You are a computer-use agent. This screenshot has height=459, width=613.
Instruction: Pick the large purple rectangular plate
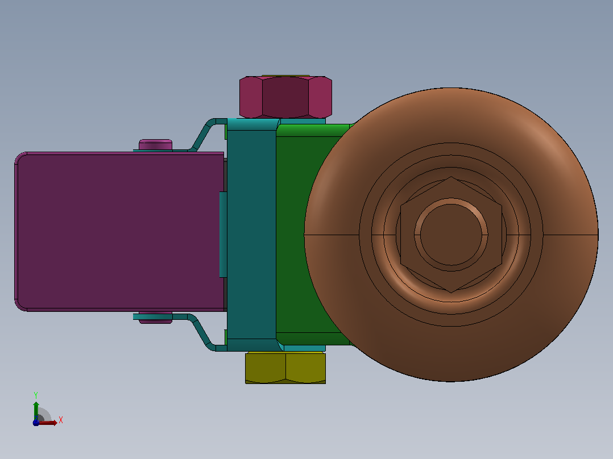(119, 232)
